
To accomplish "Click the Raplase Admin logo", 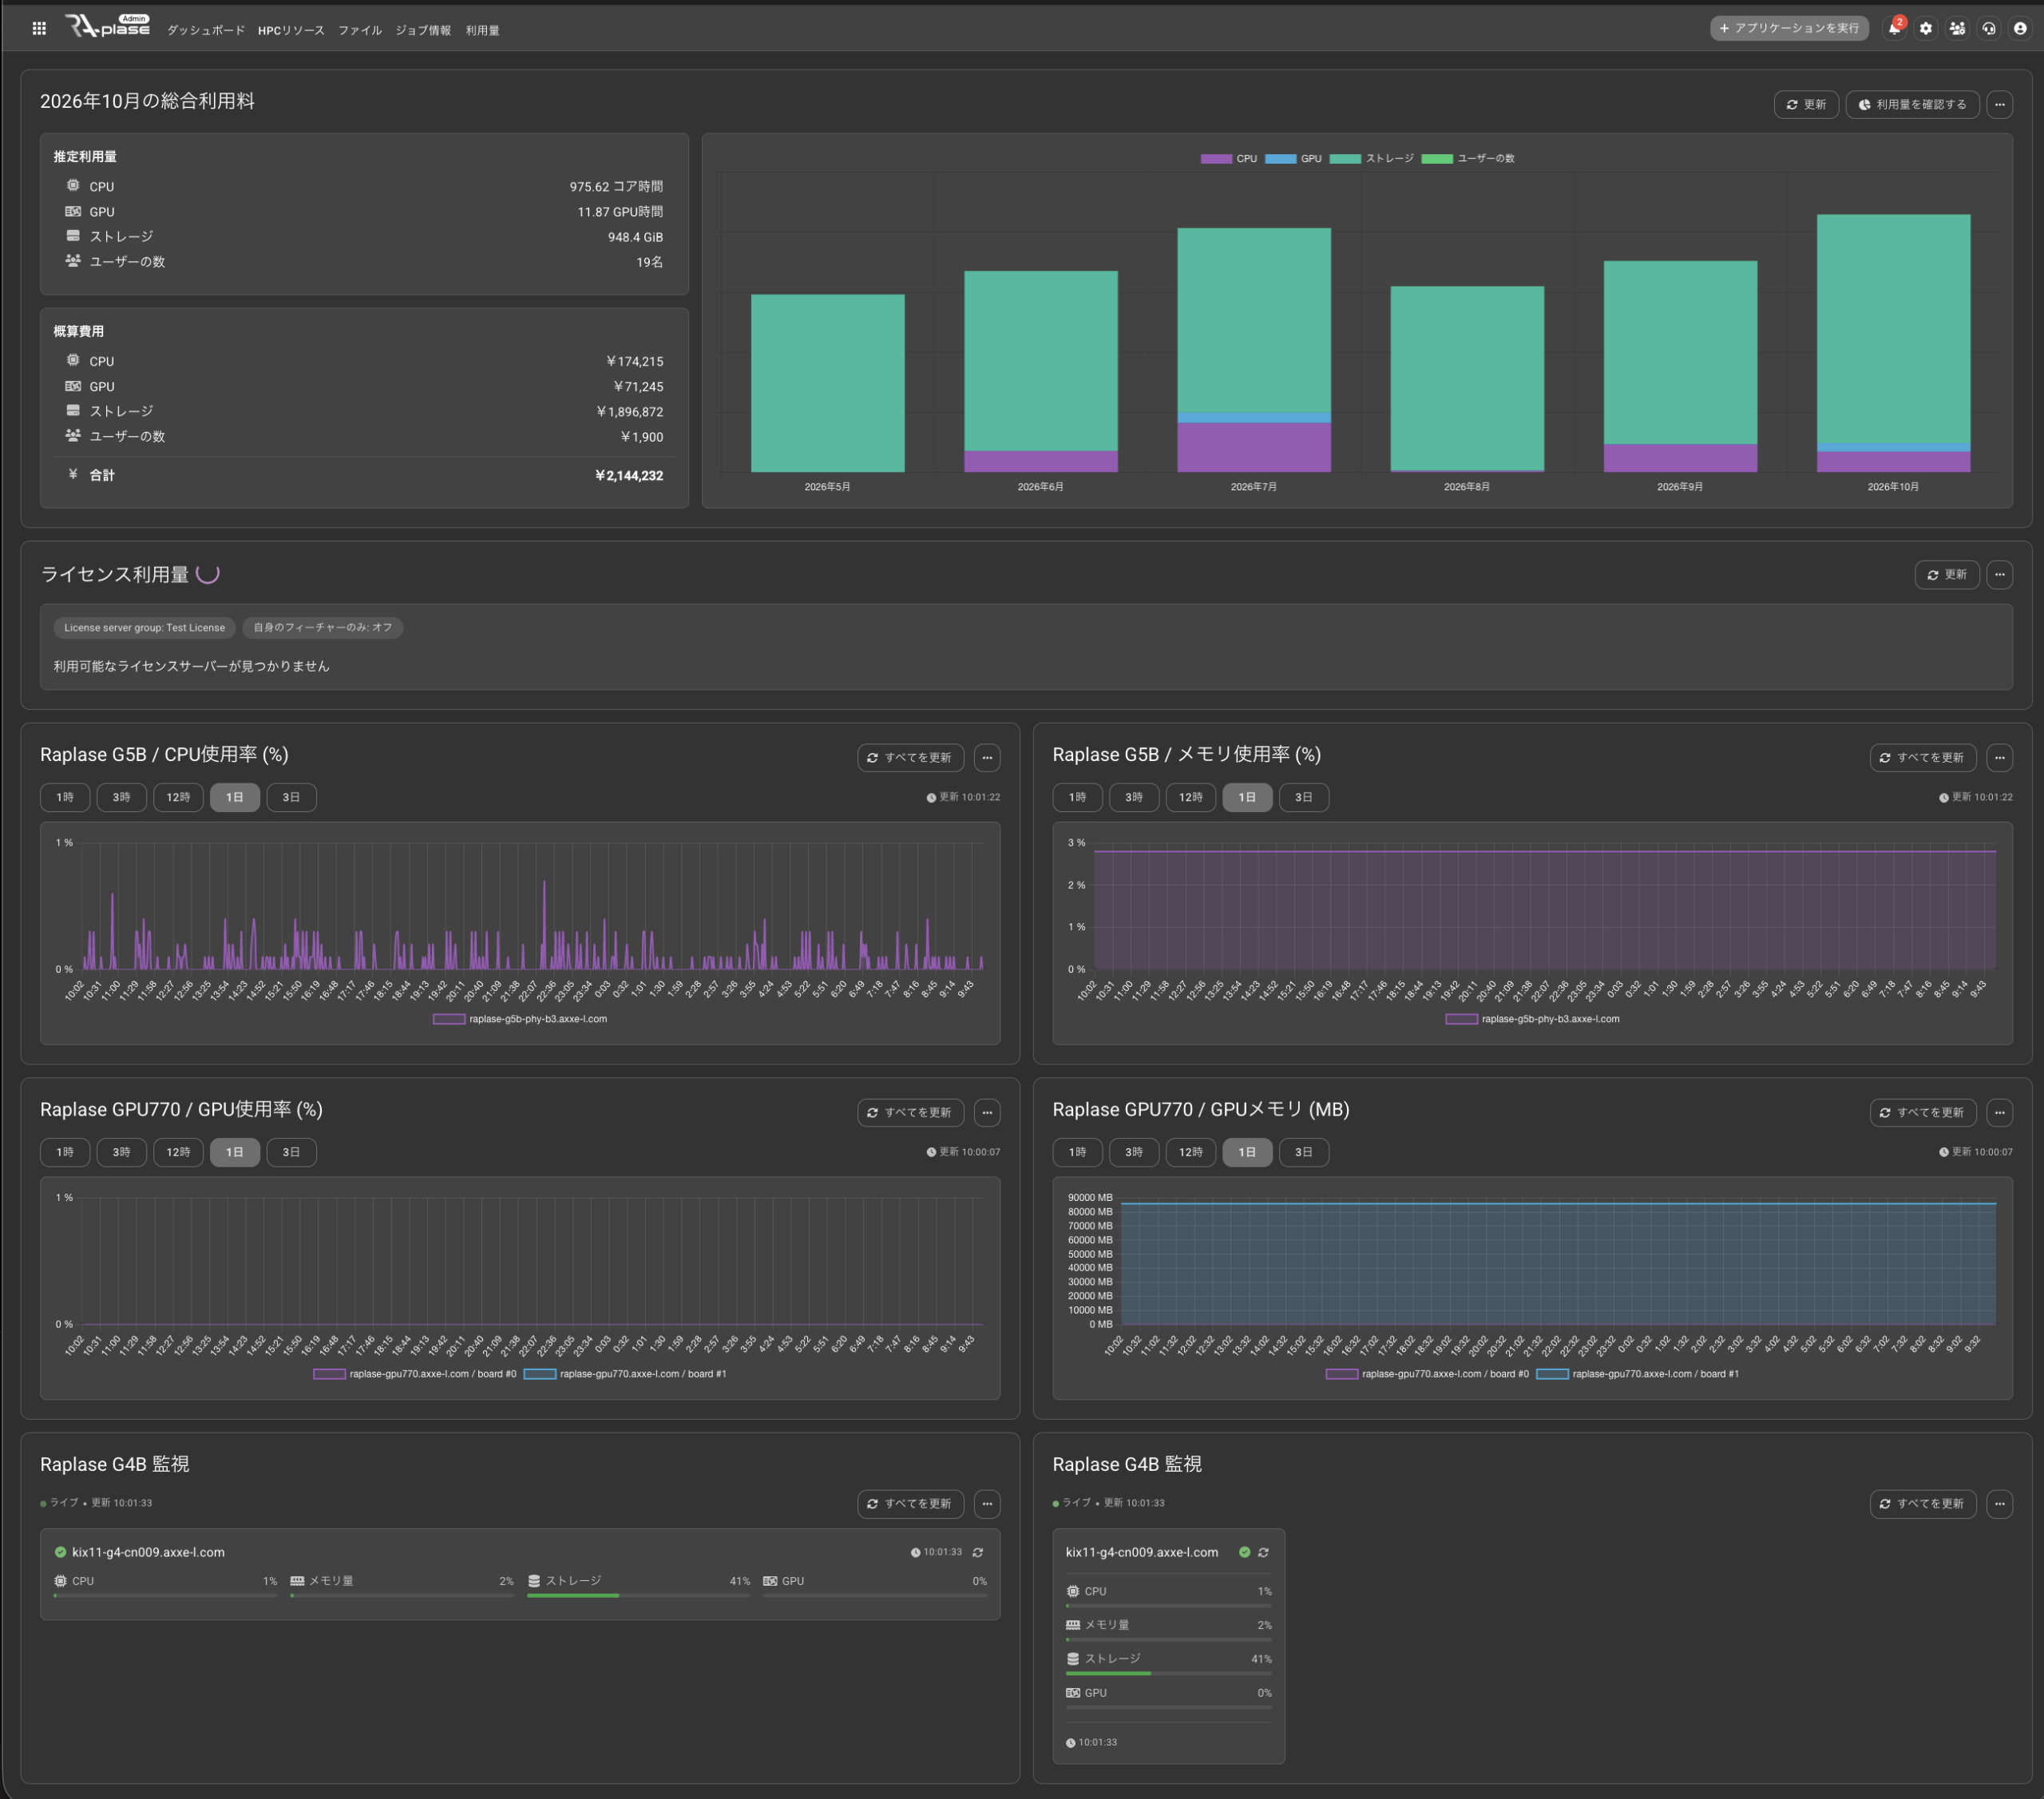I will coord(107,26).
